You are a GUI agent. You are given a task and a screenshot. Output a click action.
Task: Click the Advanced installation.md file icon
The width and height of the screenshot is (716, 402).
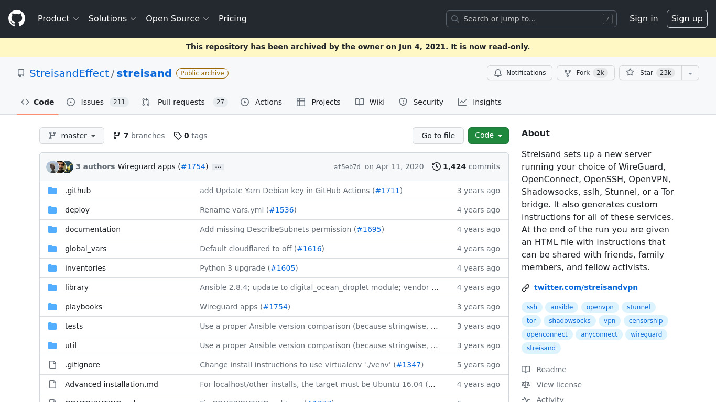pos(52,384)
